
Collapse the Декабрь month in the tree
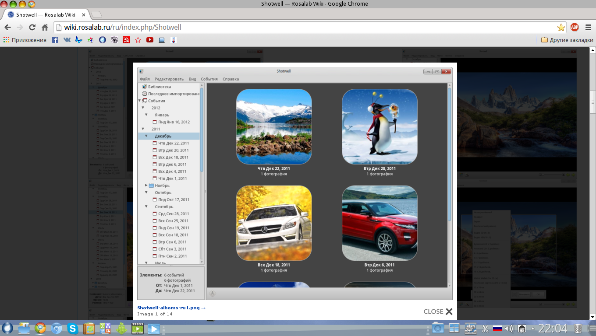coord(146,136)
